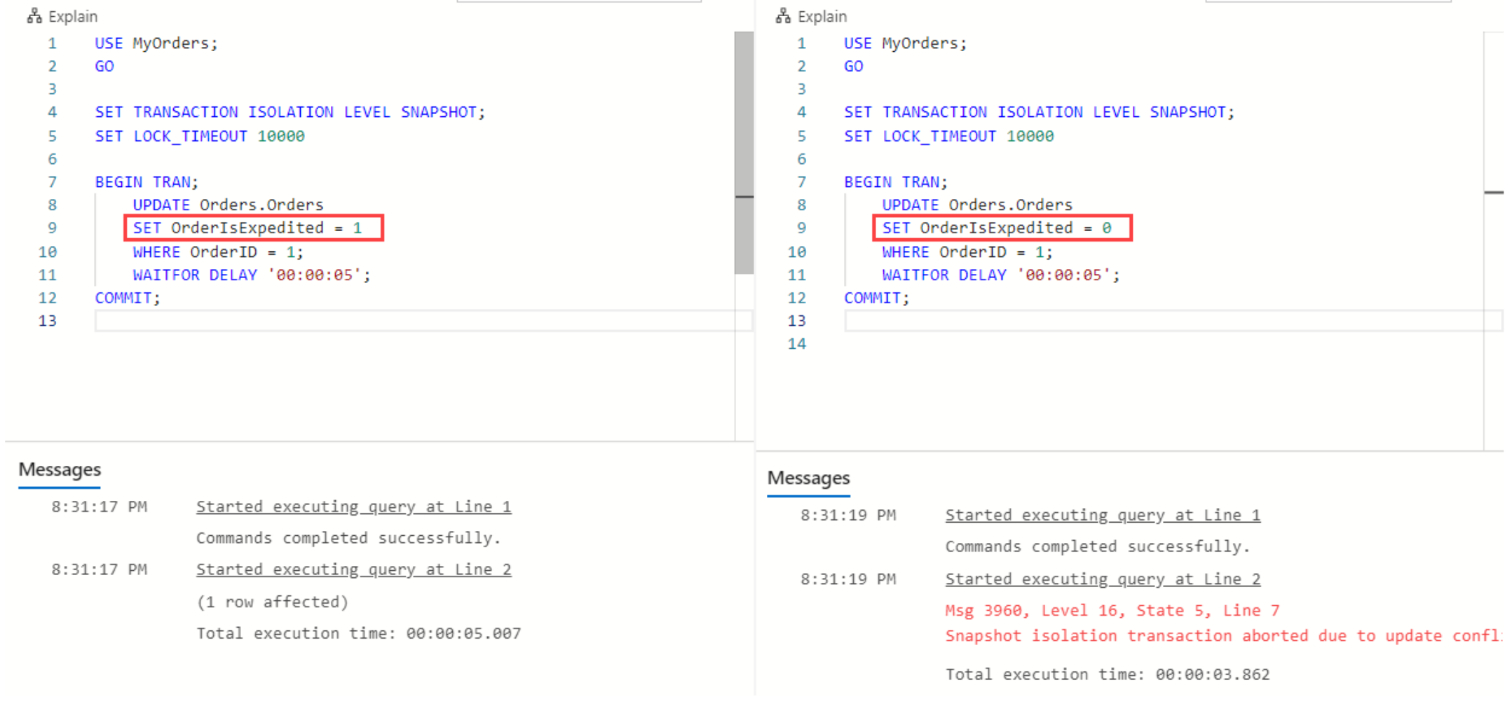Click the 8:31:17 PM timestamp beside left Line 2 link
Screen dimensions: 1505x704
99,570
